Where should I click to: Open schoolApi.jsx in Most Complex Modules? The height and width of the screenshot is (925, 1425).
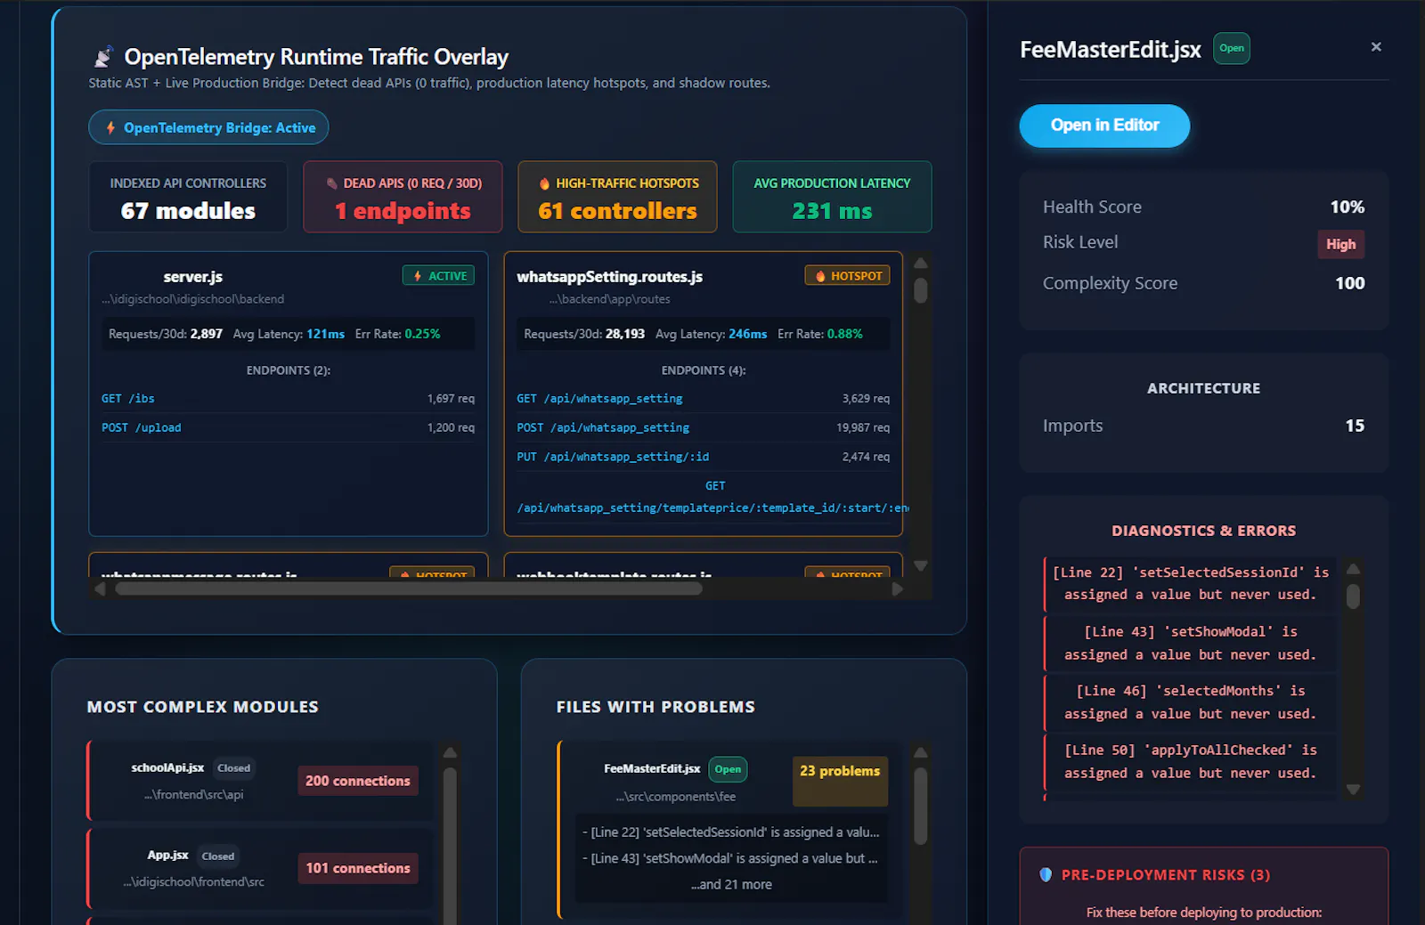pyautogui.click(x=167, y=767)
